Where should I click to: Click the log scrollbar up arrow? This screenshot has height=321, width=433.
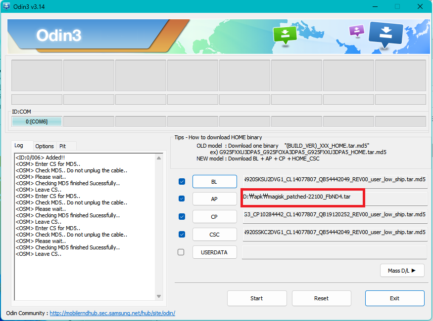click(159, 158)
